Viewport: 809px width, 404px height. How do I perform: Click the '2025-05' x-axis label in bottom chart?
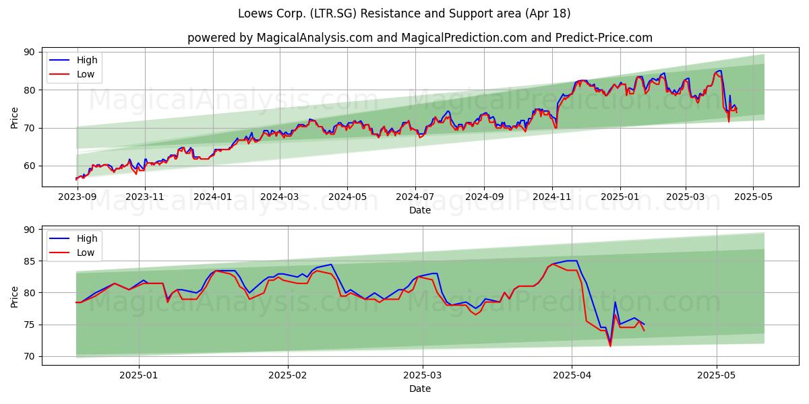[717, 375]
